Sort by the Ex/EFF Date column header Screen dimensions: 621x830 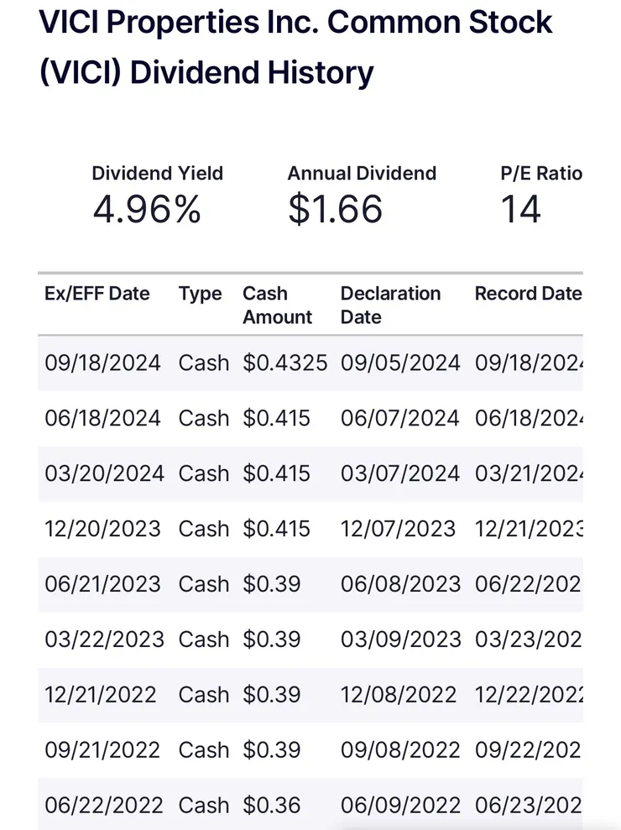click(x=97, y=294)
